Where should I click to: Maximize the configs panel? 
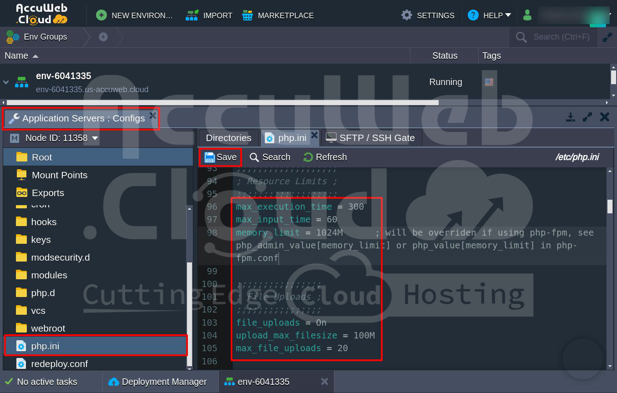tap(587, 117)
